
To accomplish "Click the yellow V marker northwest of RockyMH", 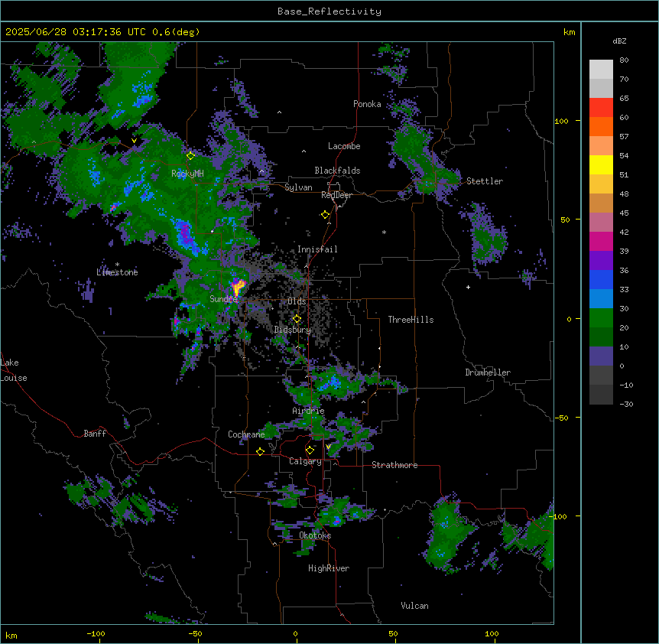I will click(134, 141).
